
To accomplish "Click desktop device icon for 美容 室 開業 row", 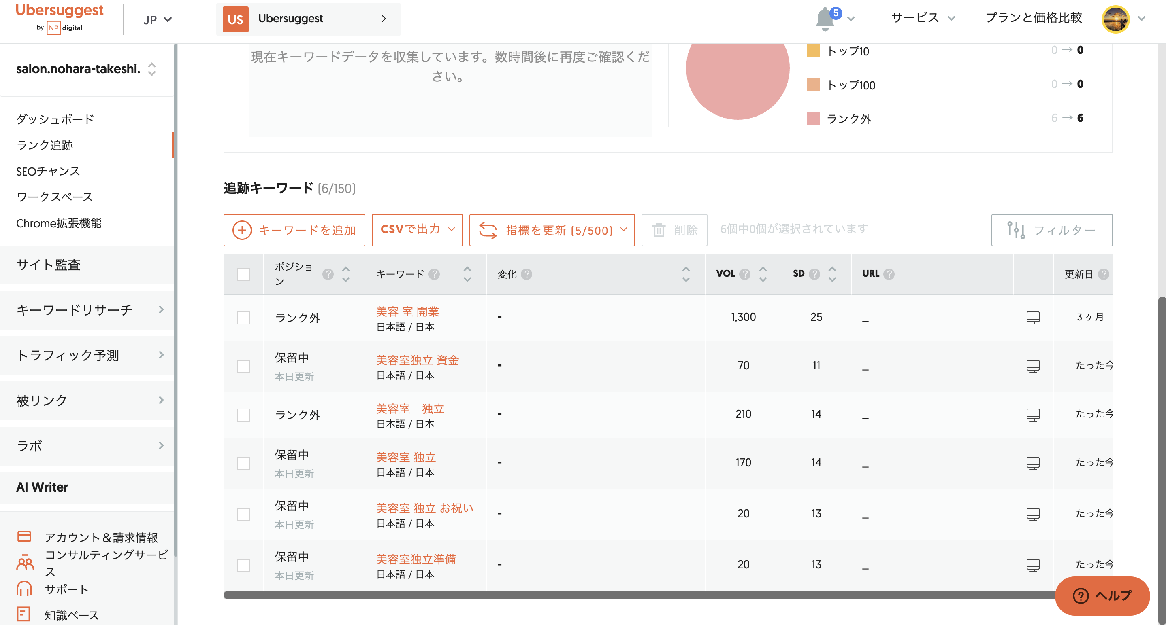I will point(1032,318).
